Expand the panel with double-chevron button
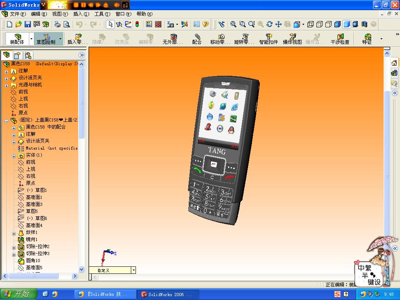 coord(81,55)
